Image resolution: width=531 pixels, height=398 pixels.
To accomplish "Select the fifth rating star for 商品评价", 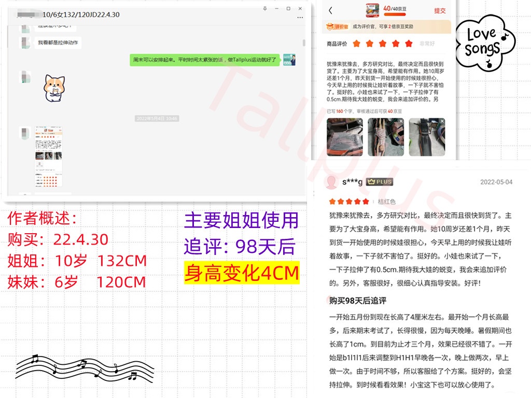I will tap(409, 44).
